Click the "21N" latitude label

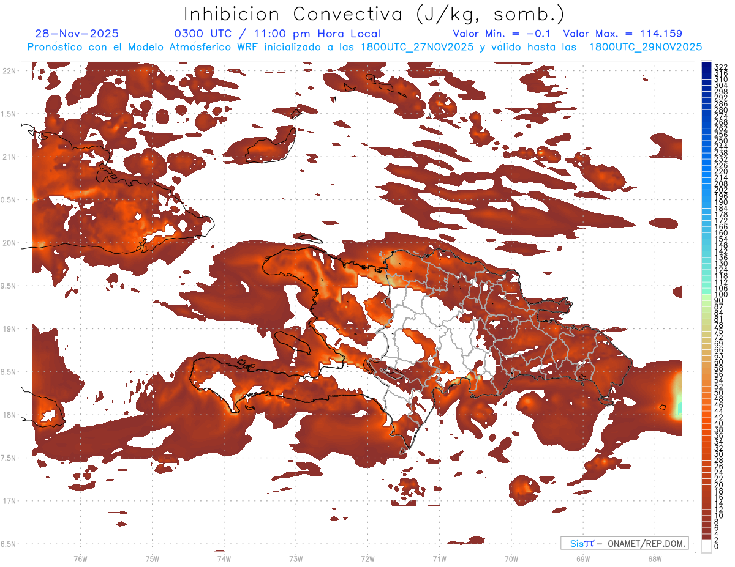pyautogui.click(x=9, y=157)
